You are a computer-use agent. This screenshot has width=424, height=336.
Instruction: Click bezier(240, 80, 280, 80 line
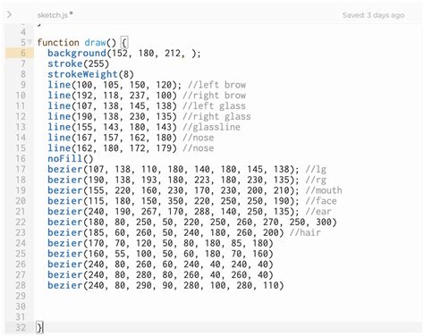160,275
